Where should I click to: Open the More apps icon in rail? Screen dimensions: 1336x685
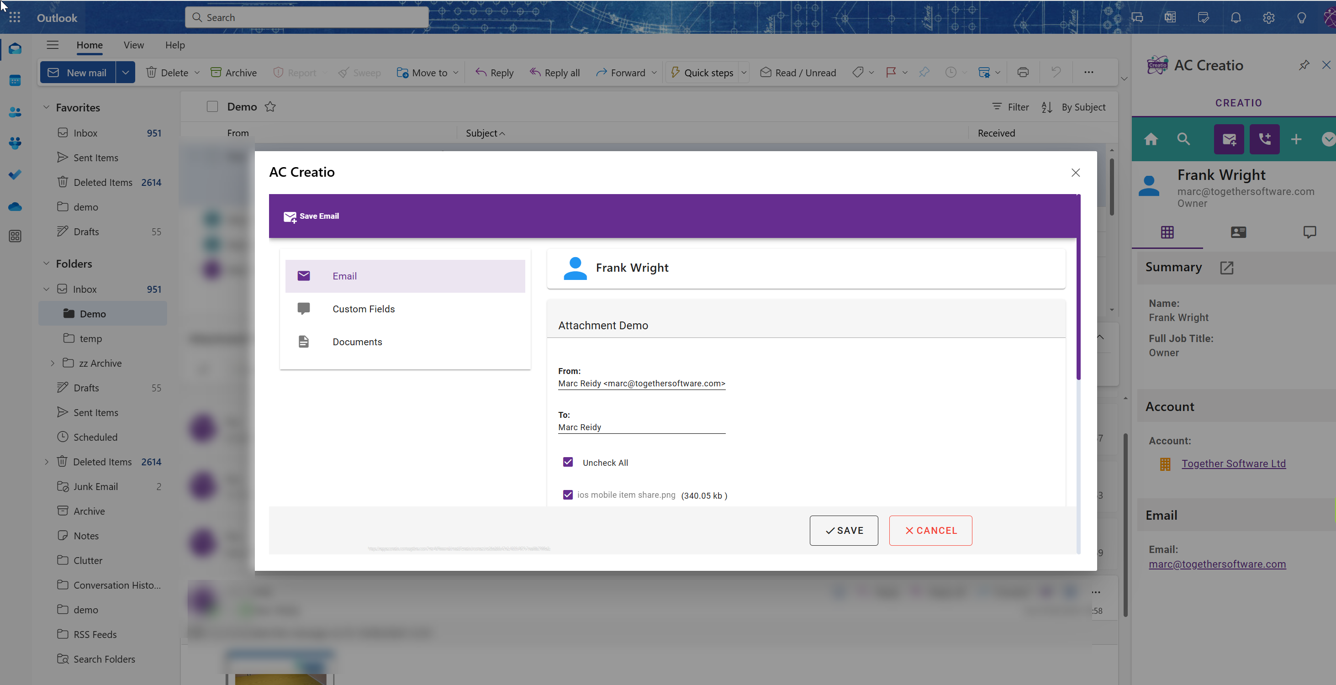pyautogui.click(x=15, y=237)
